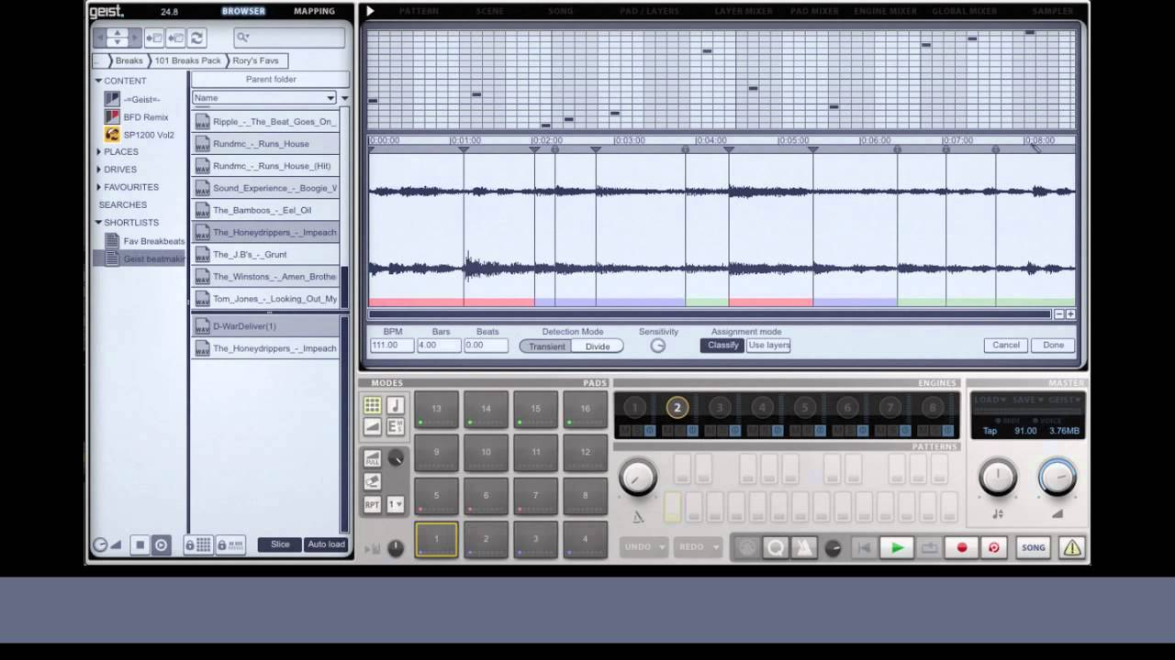Select engine 2
Viewport: 1175px width, 660px height.
click(677, 408)
